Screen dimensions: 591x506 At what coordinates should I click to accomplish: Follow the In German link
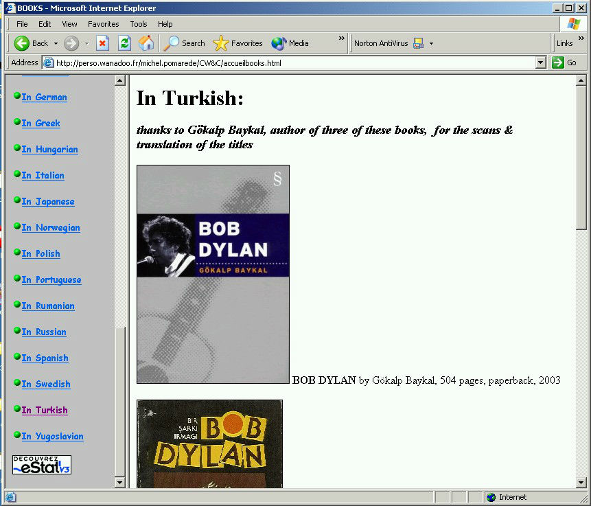44,97
